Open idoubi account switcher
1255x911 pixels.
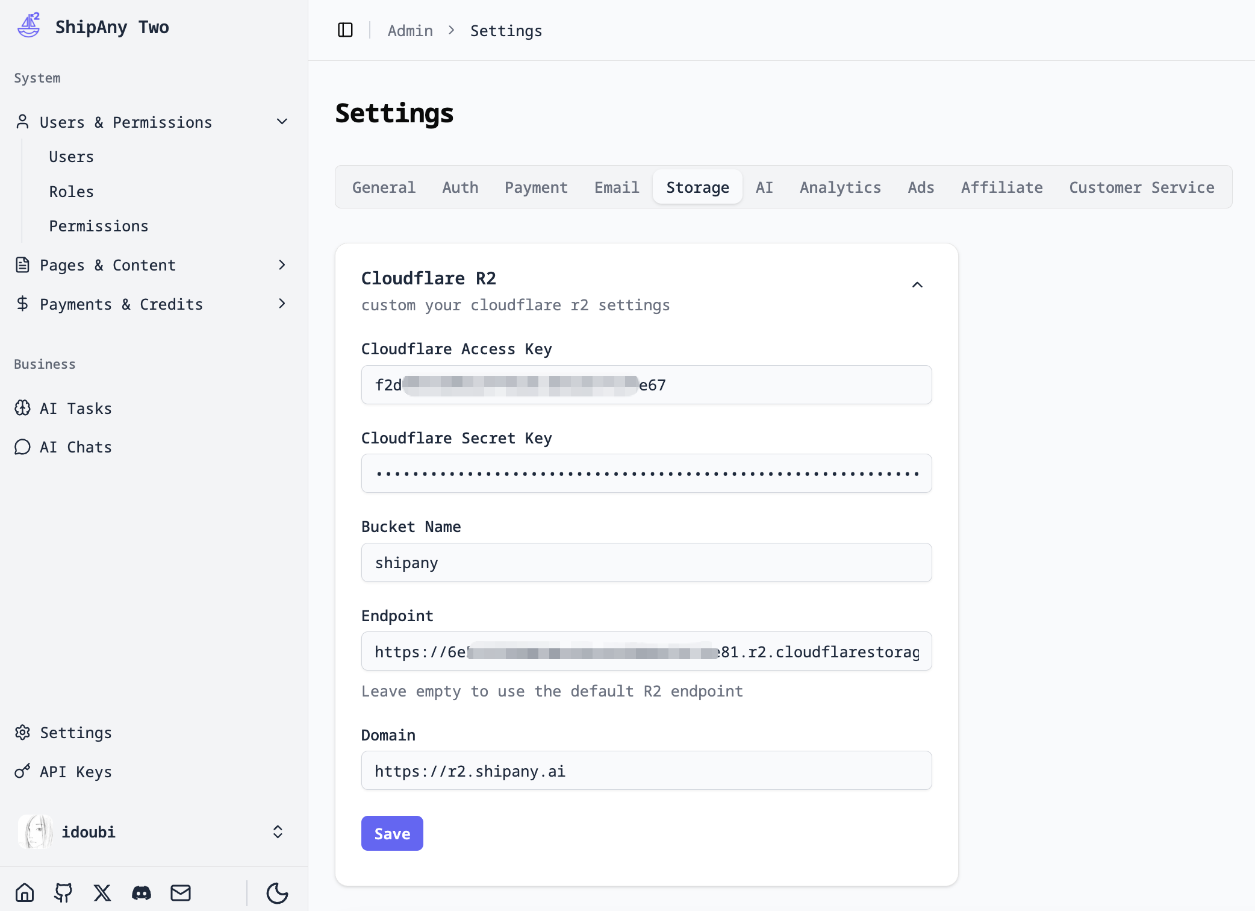coord(278,832)
